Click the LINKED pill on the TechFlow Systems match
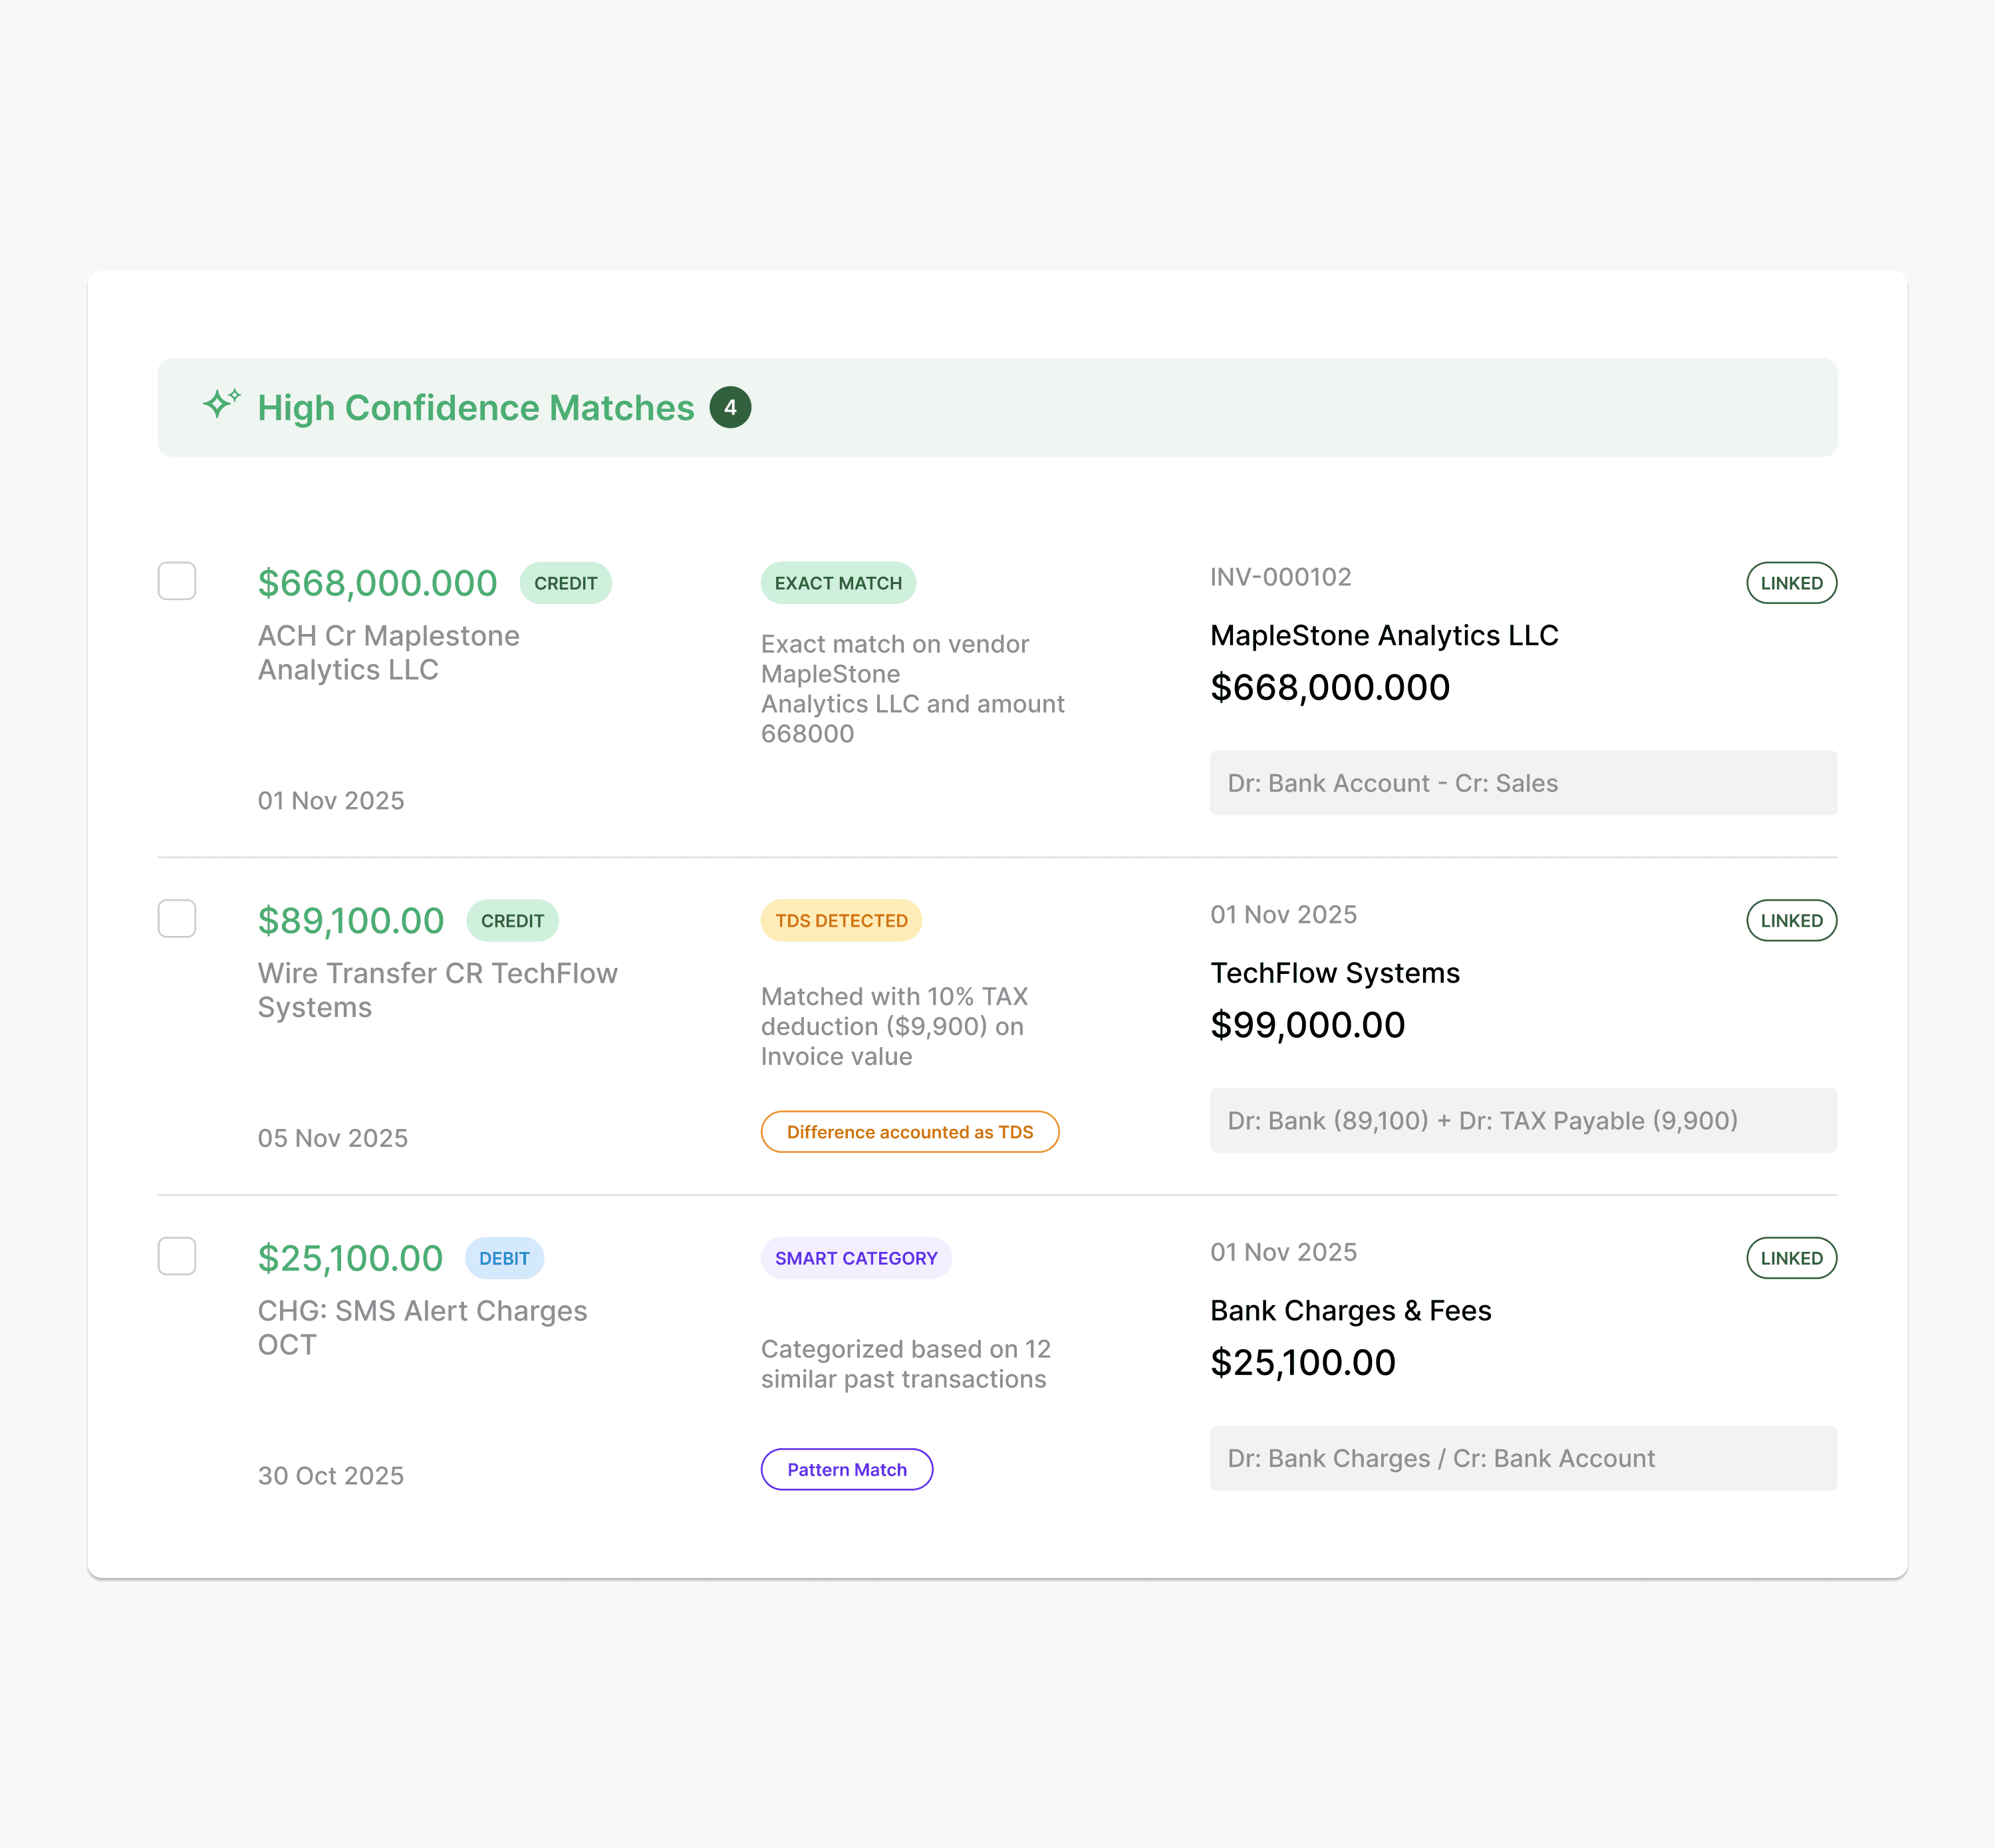The width and height of the screenshot is (1995, 1848). coord(1791,920)
